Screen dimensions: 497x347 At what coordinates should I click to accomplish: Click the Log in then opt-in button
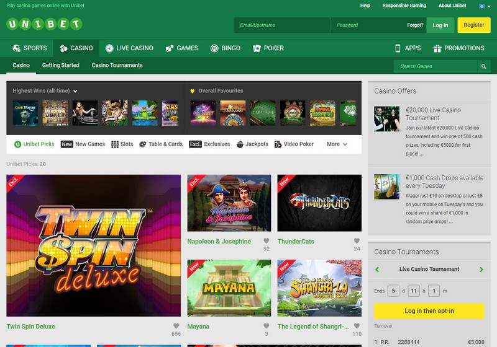[x=429, y=311]
